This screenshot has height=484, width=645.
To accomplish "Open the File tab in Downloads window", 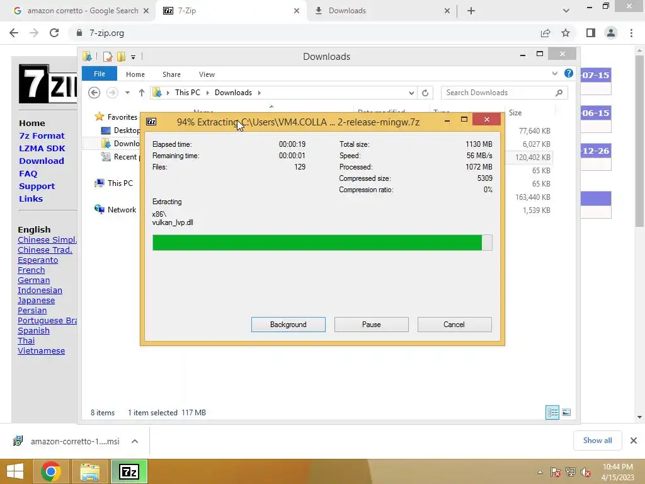I will click(x=99, y=74).
